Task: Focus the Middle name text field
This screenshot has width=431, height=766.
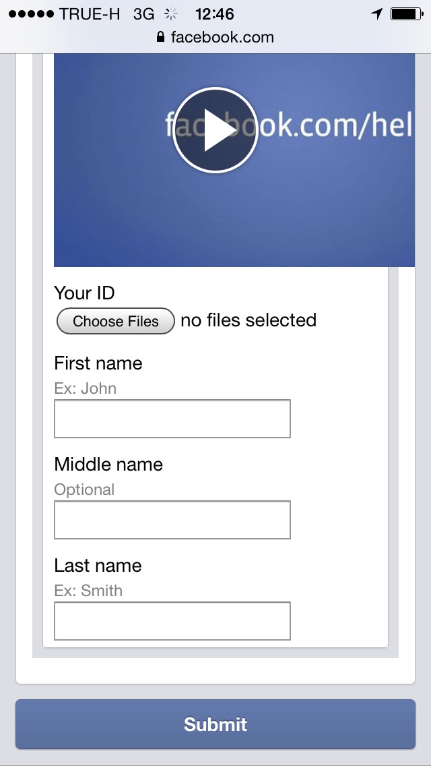Action: pos(172,520)
